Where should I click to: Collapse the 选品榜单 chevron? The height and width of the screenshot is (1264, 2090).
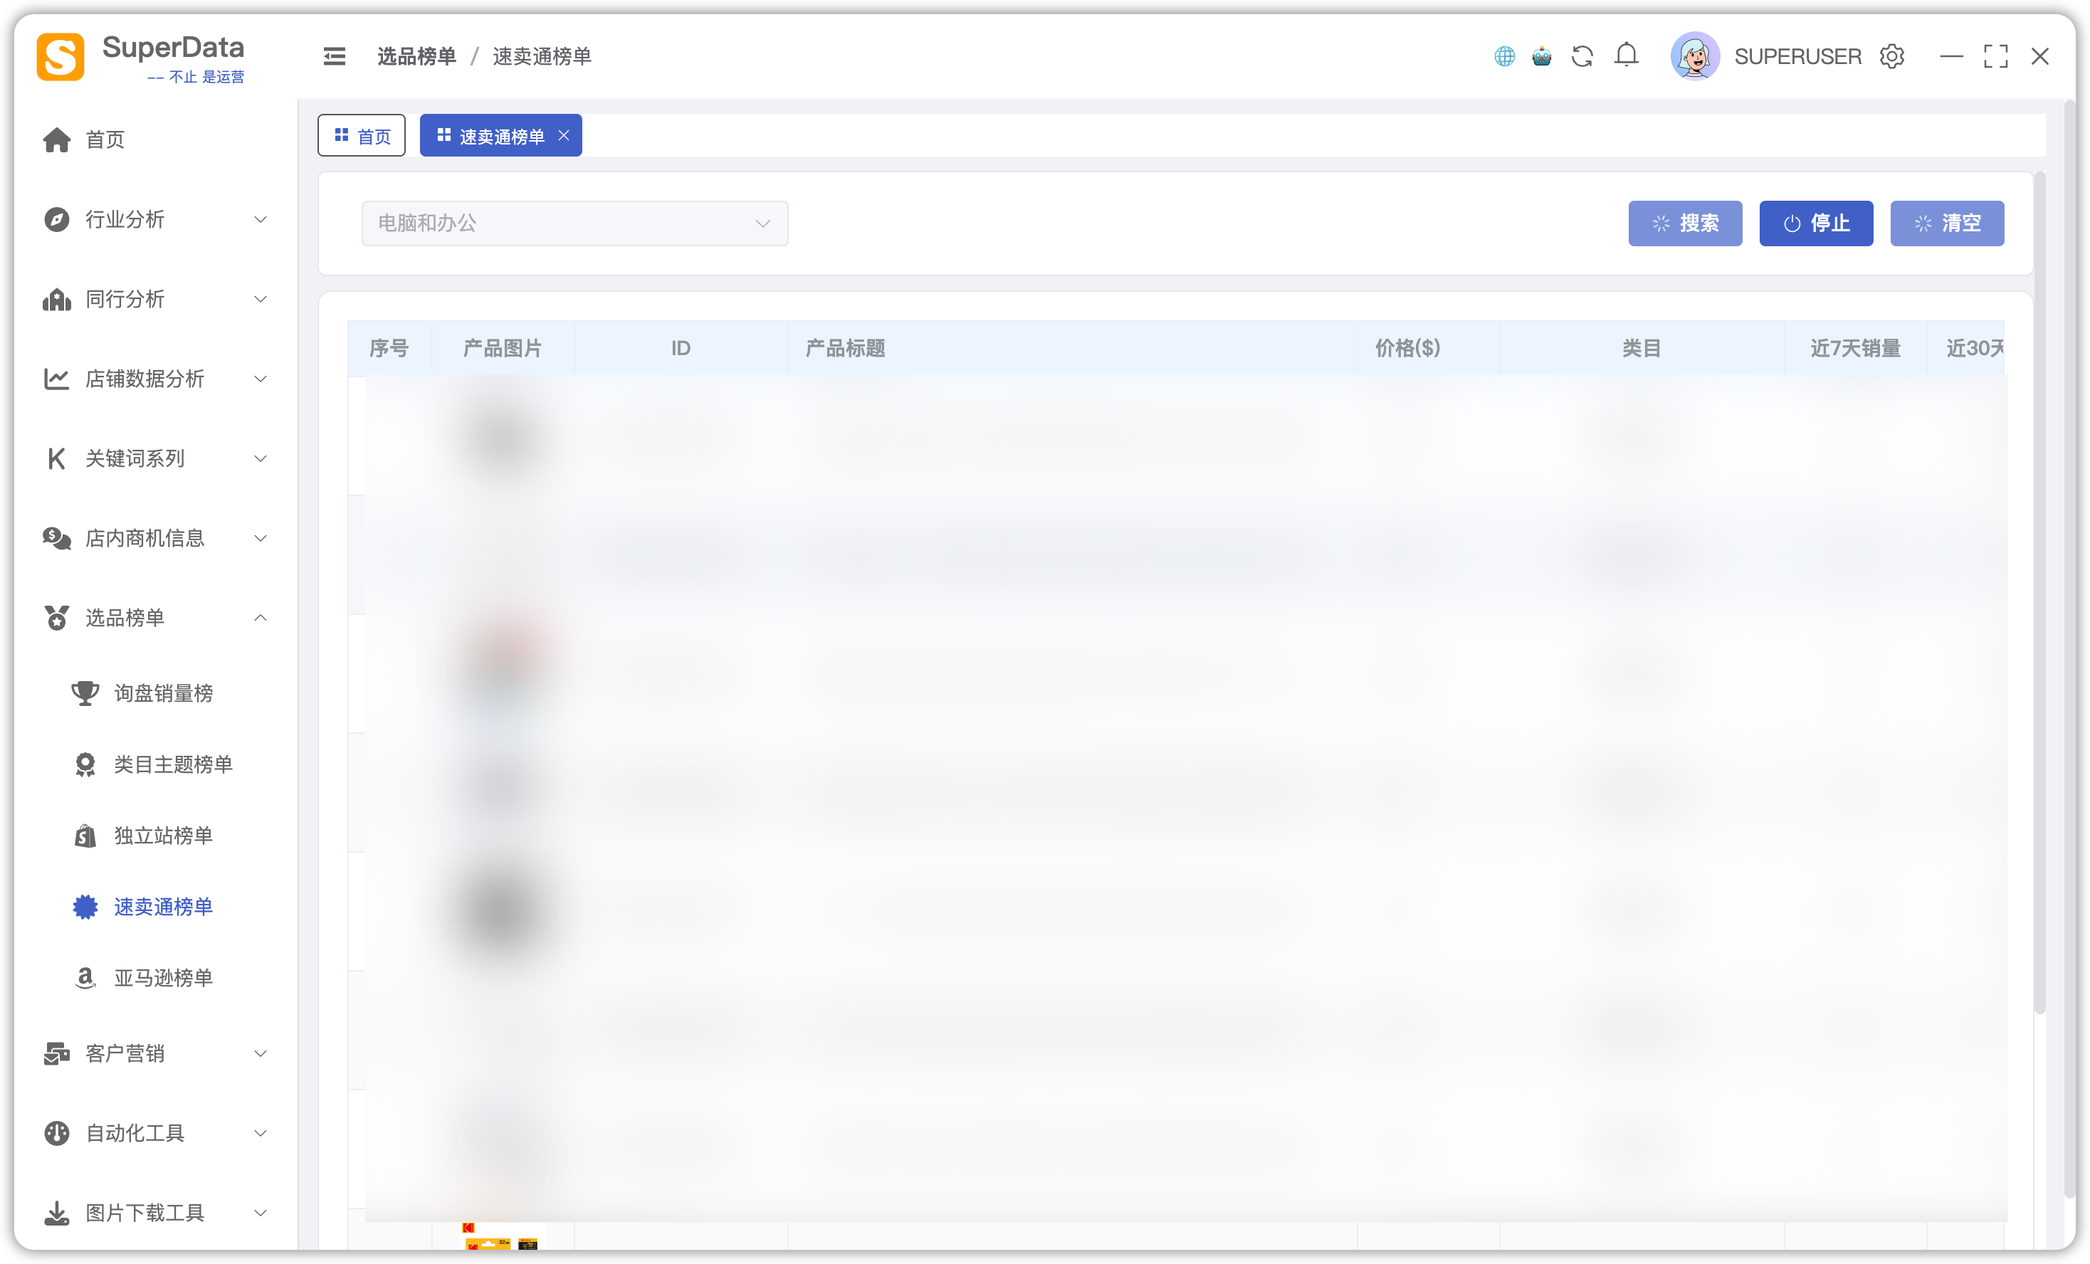pos(261,618)
